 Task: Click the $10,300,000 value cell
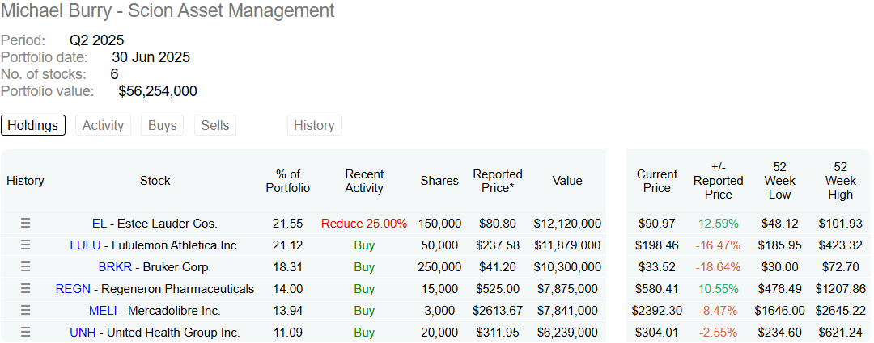tap(567, 267)
